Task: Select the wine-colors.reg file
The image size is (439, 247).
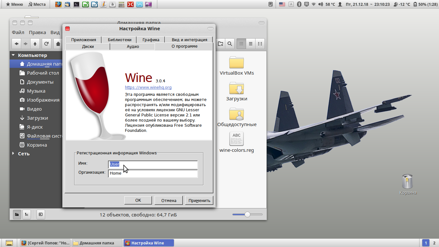Action: click(237, 142)
